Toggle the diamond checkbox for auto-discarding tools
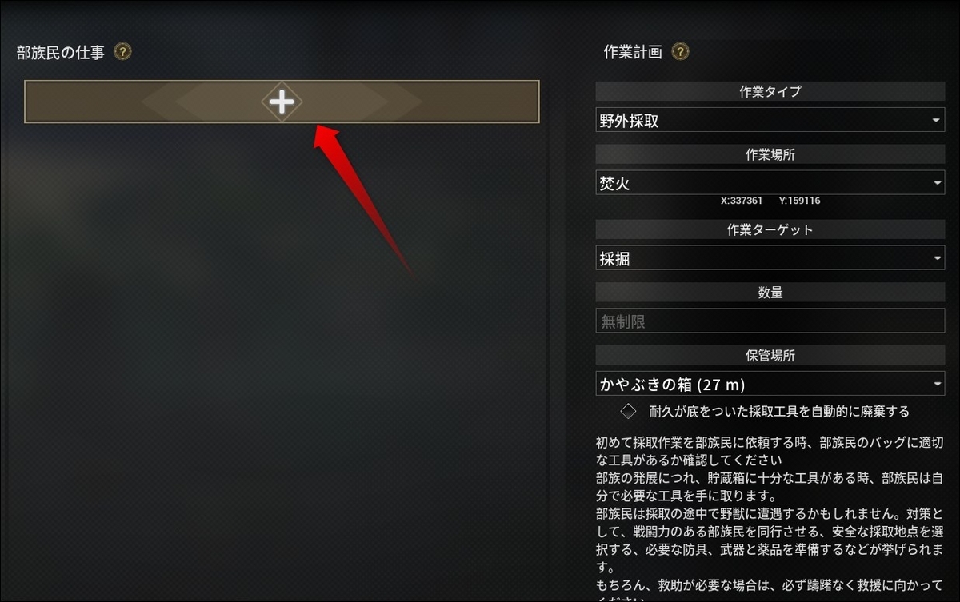The image size is (960, 602). pyautogui.click(x=629, y=412)
